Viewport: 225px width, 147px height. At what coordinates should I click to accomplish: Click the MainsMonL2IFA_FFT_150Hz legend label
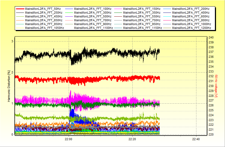click(142, 9)
